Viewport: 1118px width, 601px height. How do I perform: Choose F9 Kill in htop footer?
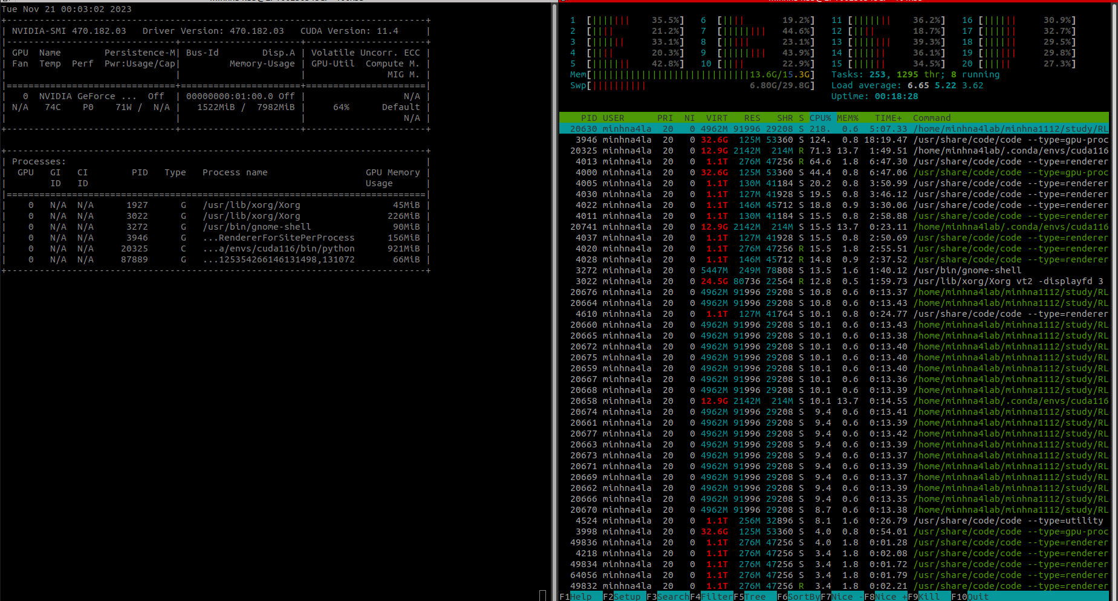[x=929, y=596]
